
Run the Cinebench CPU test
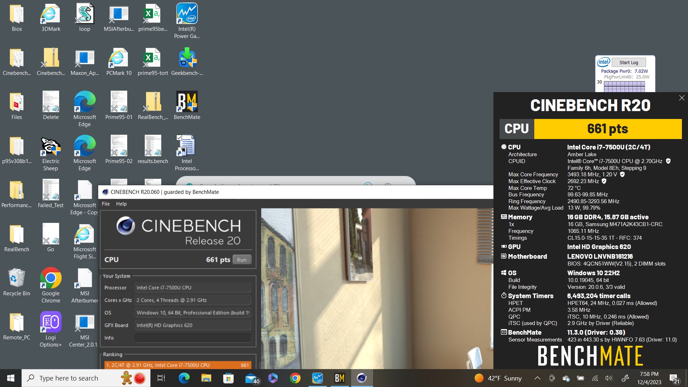[242, 259]
